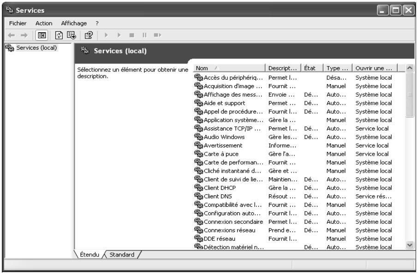This screenshot has height=274, width=418.
Task: Sort by the Ouvrir une ... column header
Action: tap(375, 68)
